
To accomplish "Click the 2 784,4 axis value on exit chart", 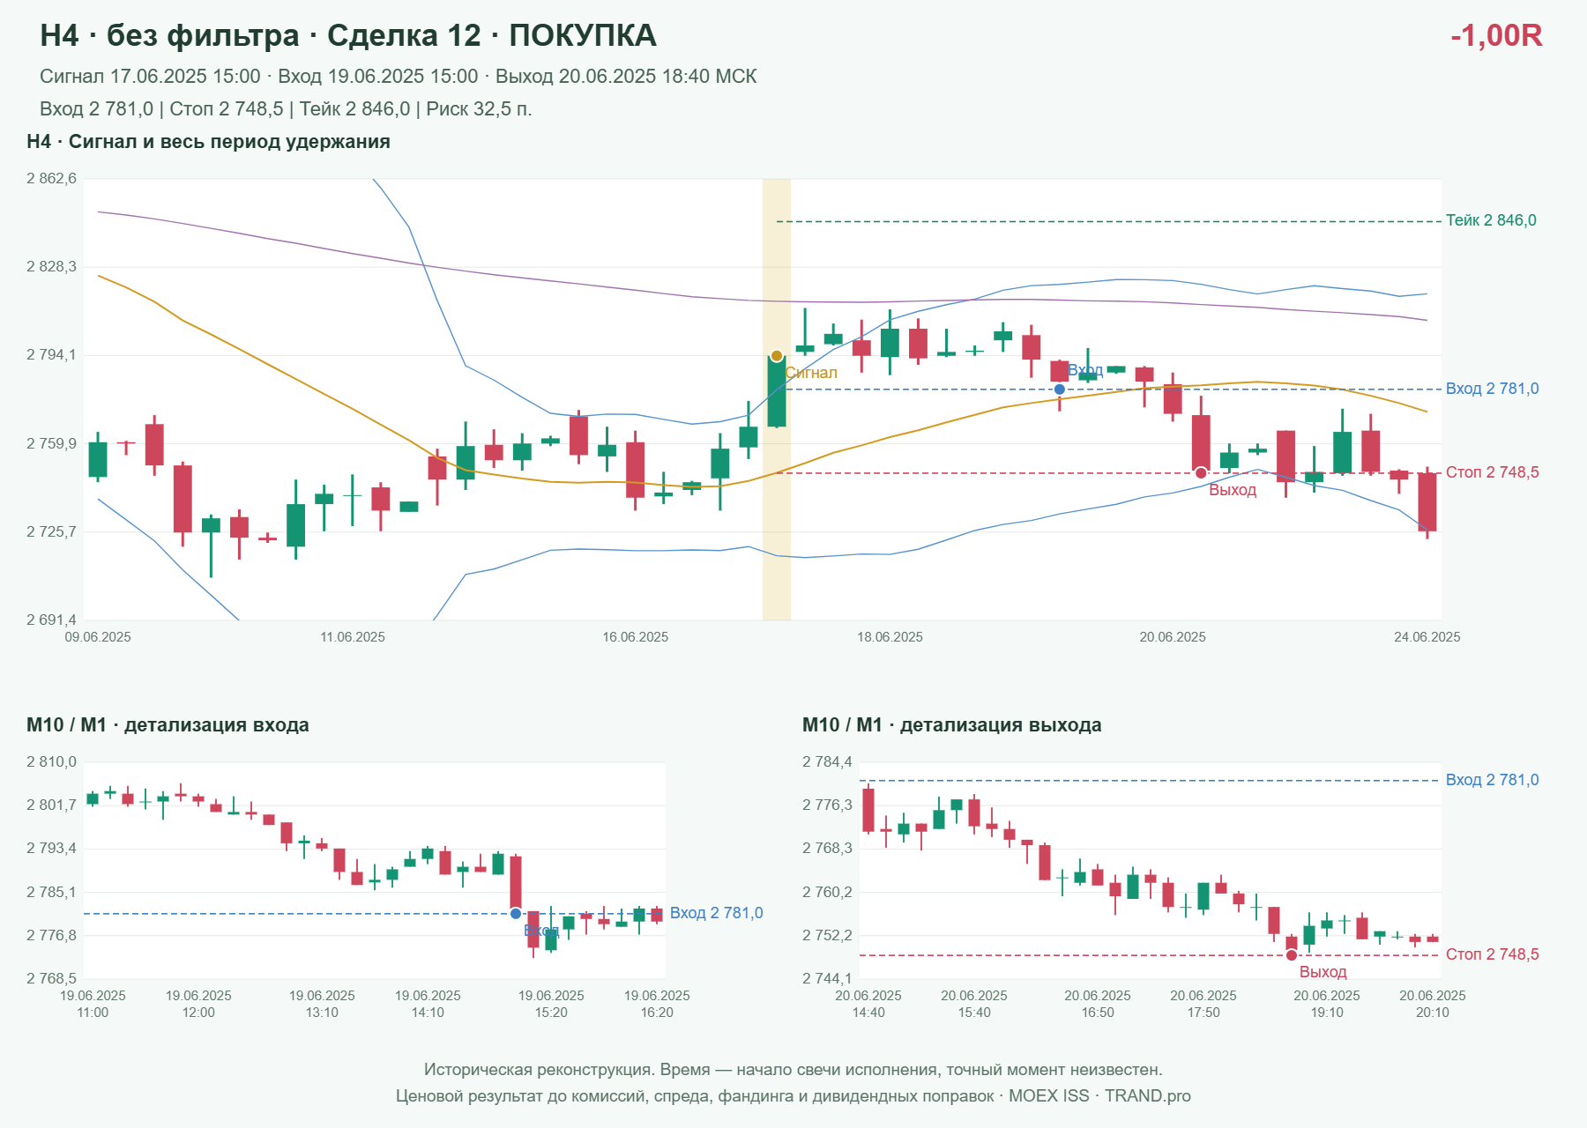I will pyautogui.click(x=827, y=762).
